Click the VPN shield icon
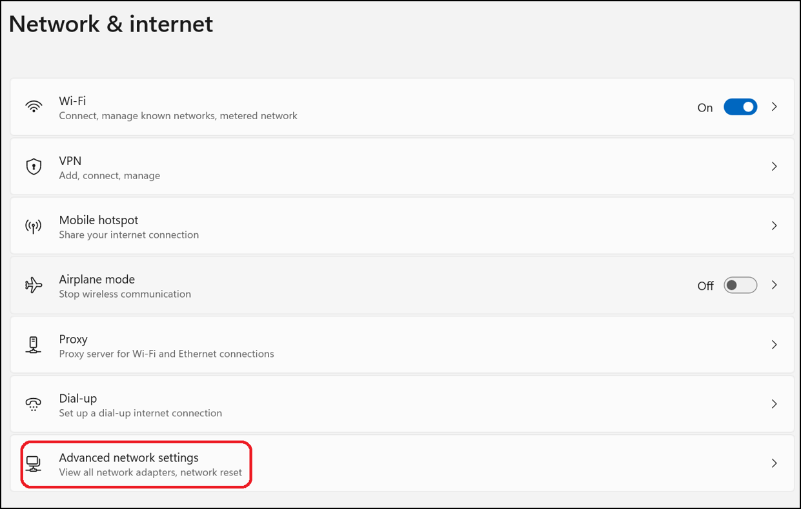Image resolution: width=801 pixels, height=509 pixels. (x=34, y=166)
